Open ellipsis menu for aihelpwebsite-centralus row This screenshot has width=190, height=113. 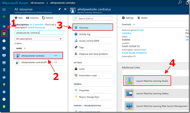56,56
